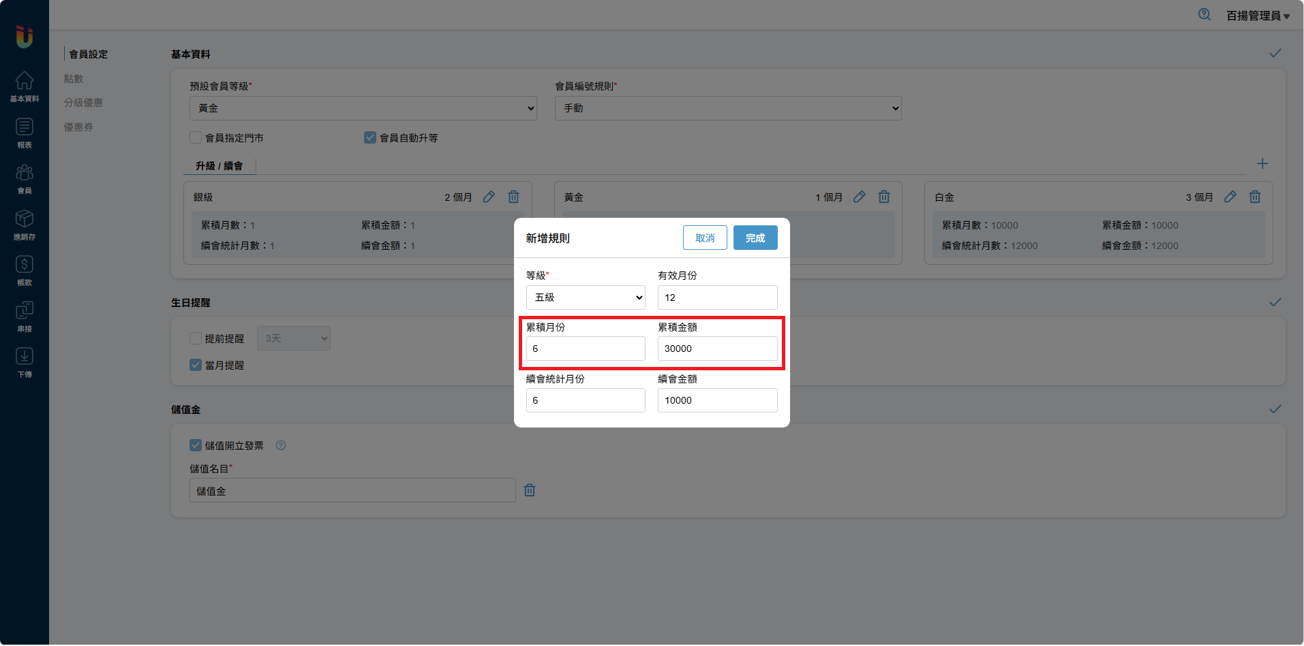Delete the 銀級 level rule trash icon
This screenshot has height=646, width=1304.
coord(513,197)
